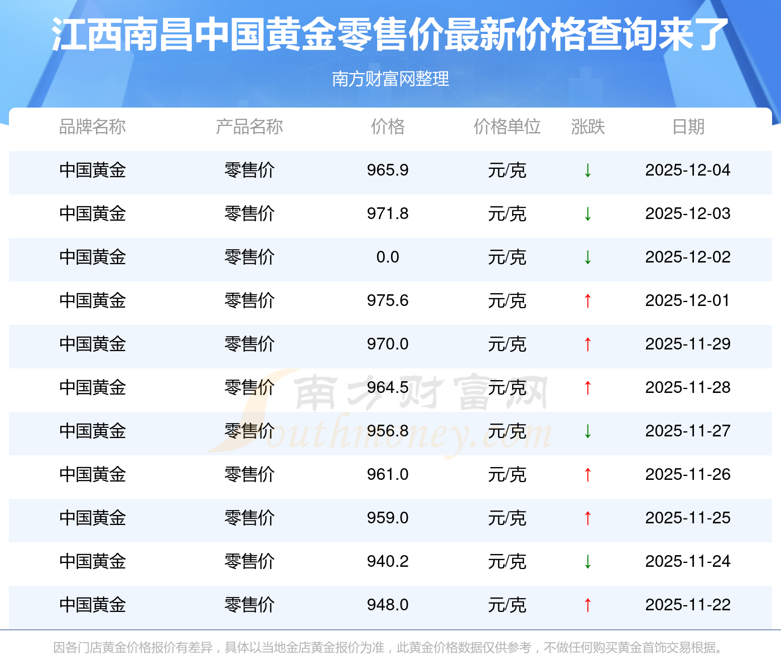Click the date 2025-11-27
The height and width of the screenshot is (656, 781).
(x=688, y=431)
